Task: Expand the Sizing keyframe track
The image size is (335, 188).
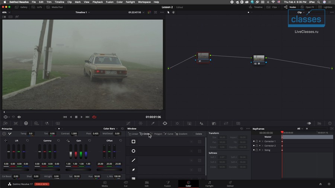Action: coord(262,150)
